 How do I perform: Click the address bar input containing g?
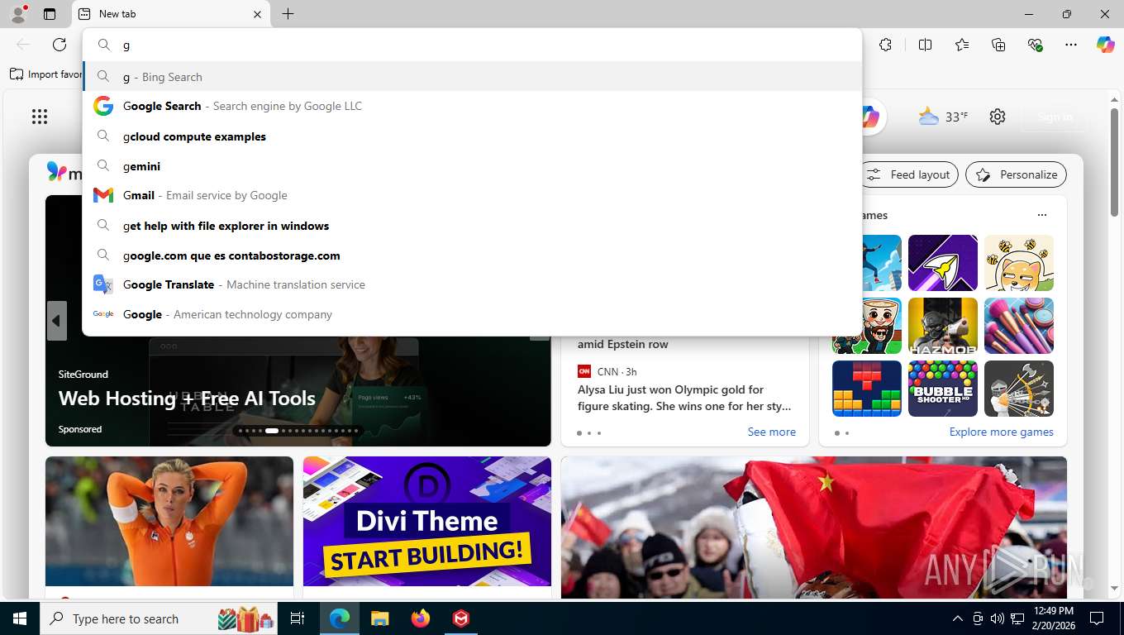click(x=472, y=45)
